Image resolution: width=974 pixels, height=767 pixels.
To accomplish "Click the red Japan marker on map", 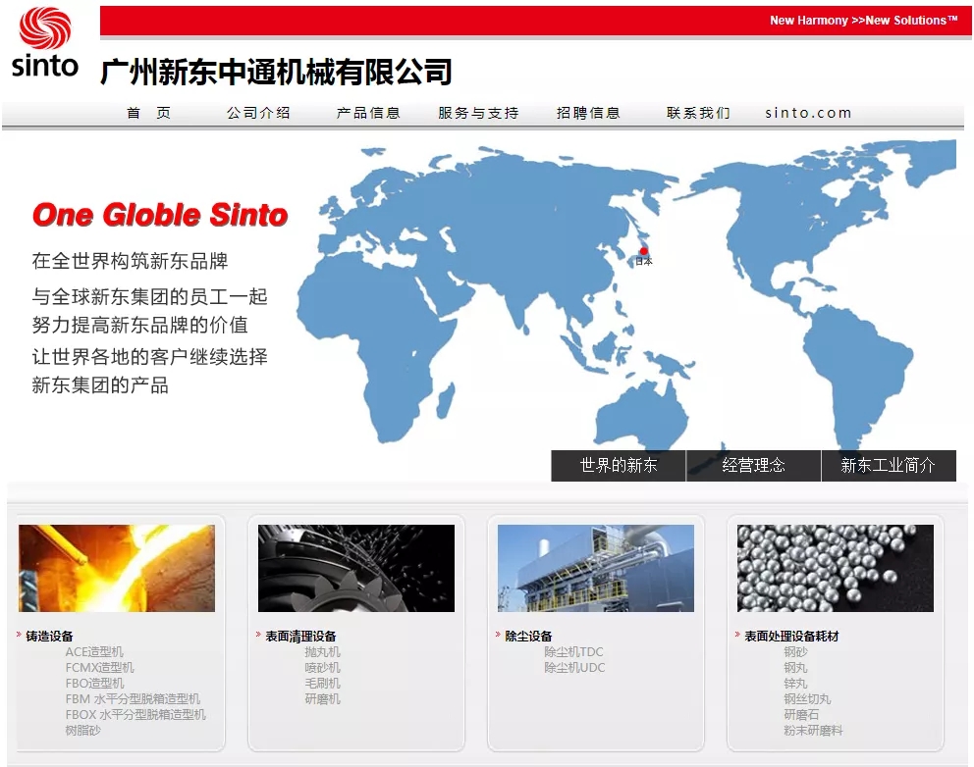I will pos(644,251).
